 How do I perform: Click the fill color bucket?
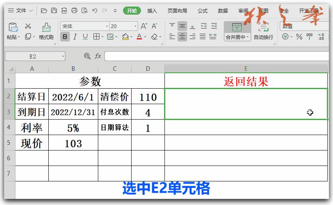point(125,37)
